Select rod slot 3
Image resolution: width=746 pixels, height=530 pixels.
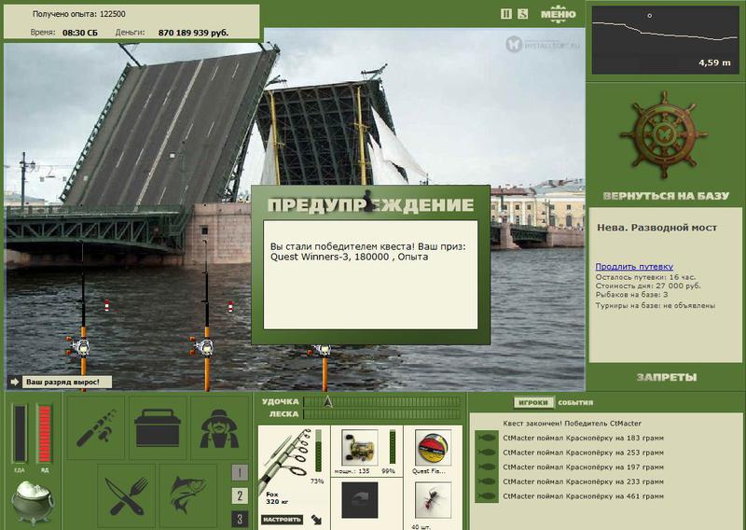coord(240,519)
